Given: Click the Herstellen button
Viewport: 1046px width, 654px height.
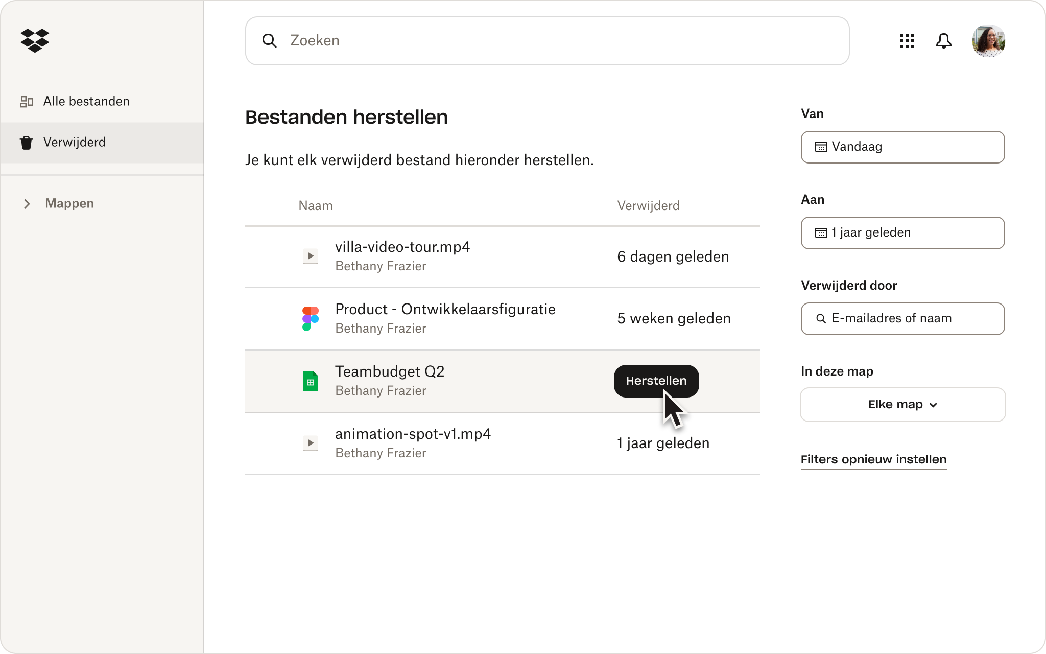Looking at the screenshot, I should (656, 381).
